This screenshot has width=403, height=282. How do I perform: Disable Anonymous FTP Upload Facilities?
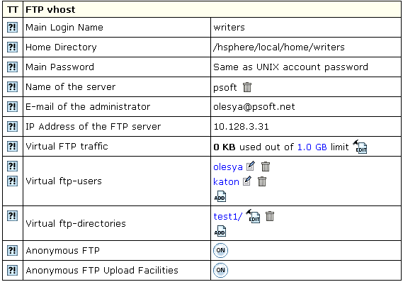coord(220,270)
